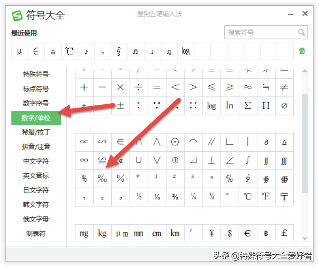Insert the circled plus ⊕ symbol
The image size is (319, 267).
(x=175, y=160)
